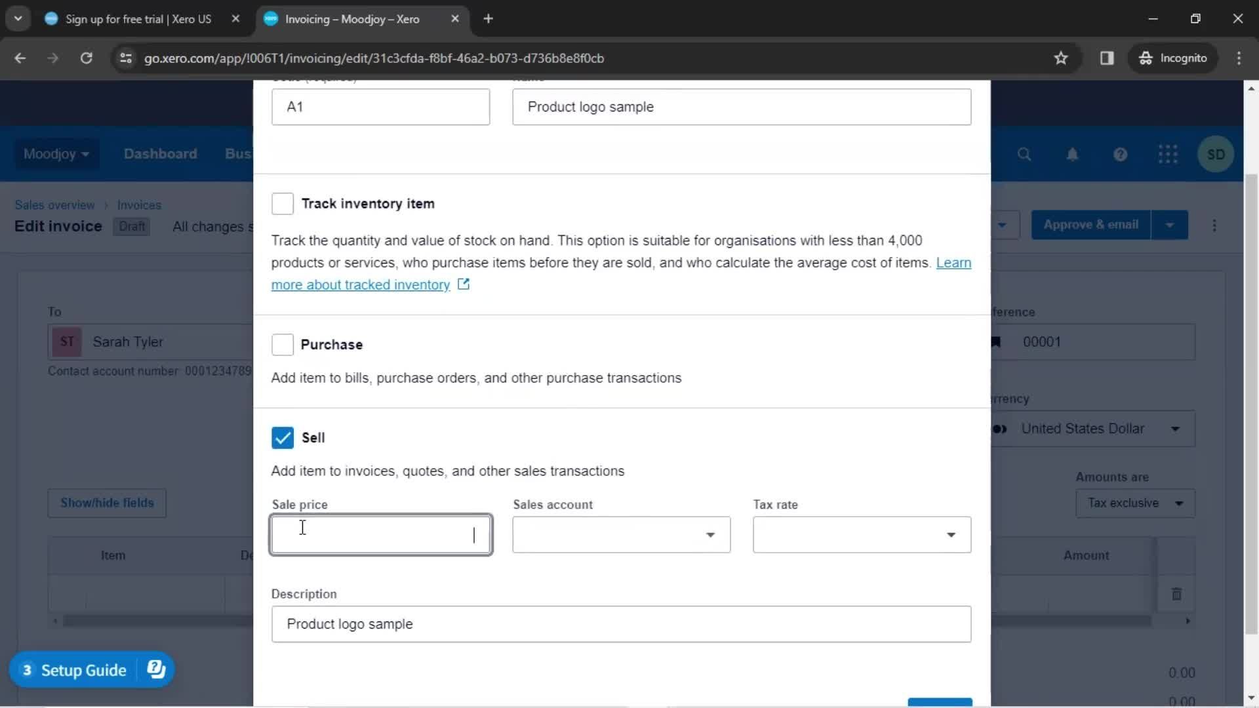Click the Xero search magnifier icon
This screenshot has width=1259, height=708.
1024,154
